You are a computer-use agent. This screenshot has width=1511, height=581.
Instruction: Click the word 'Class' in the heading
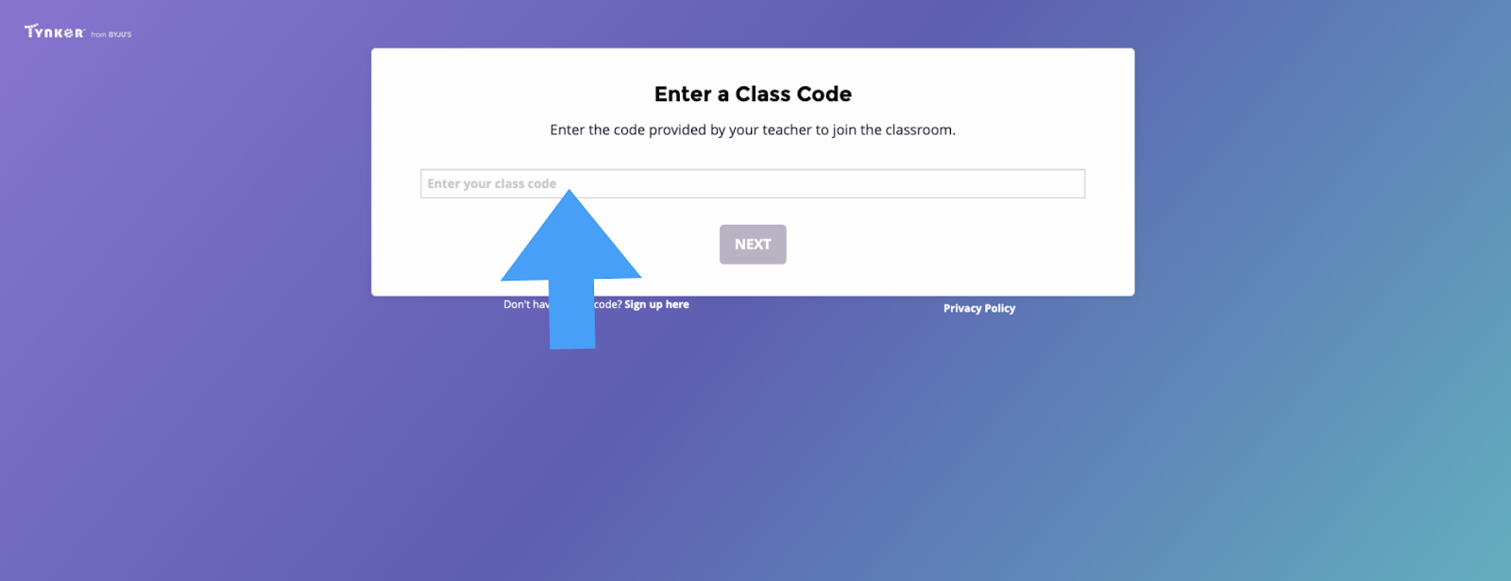click(763, 94)
